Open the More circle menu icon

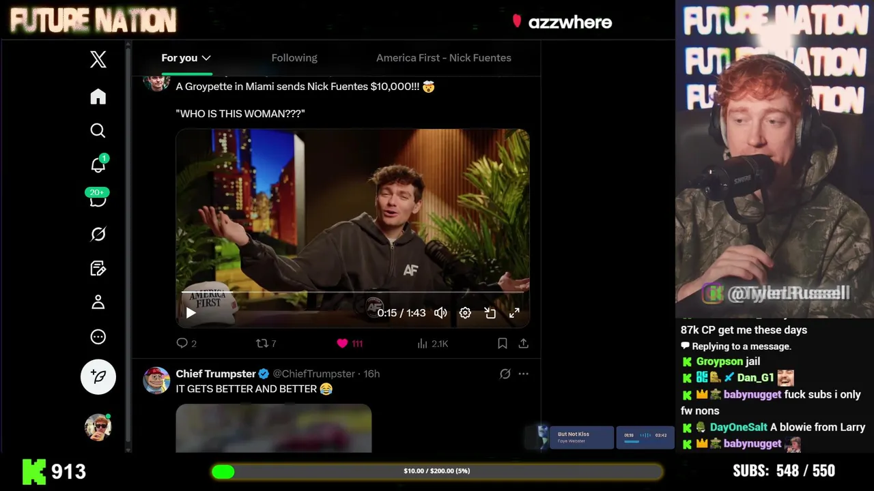tap(98, 336)
